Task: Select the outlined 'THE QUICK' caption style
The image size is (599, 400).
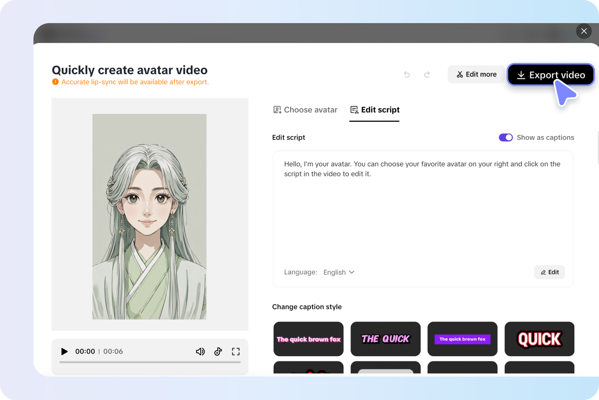Action: pyautogui.click(x=385, y=339)
